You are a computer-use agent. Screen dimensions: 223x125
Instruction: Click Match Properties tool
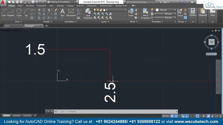[145, 14]
